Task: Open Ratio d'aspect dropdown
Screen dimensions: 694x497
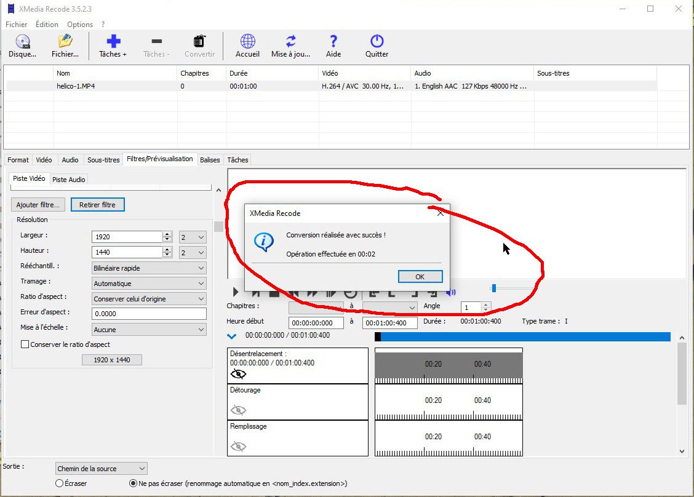Action: coord(149,299)
